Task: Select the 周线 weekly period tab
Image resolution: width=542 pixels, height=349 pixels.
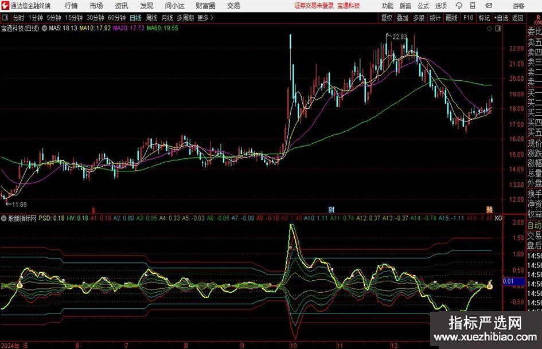Action: [x=151, y=18]
